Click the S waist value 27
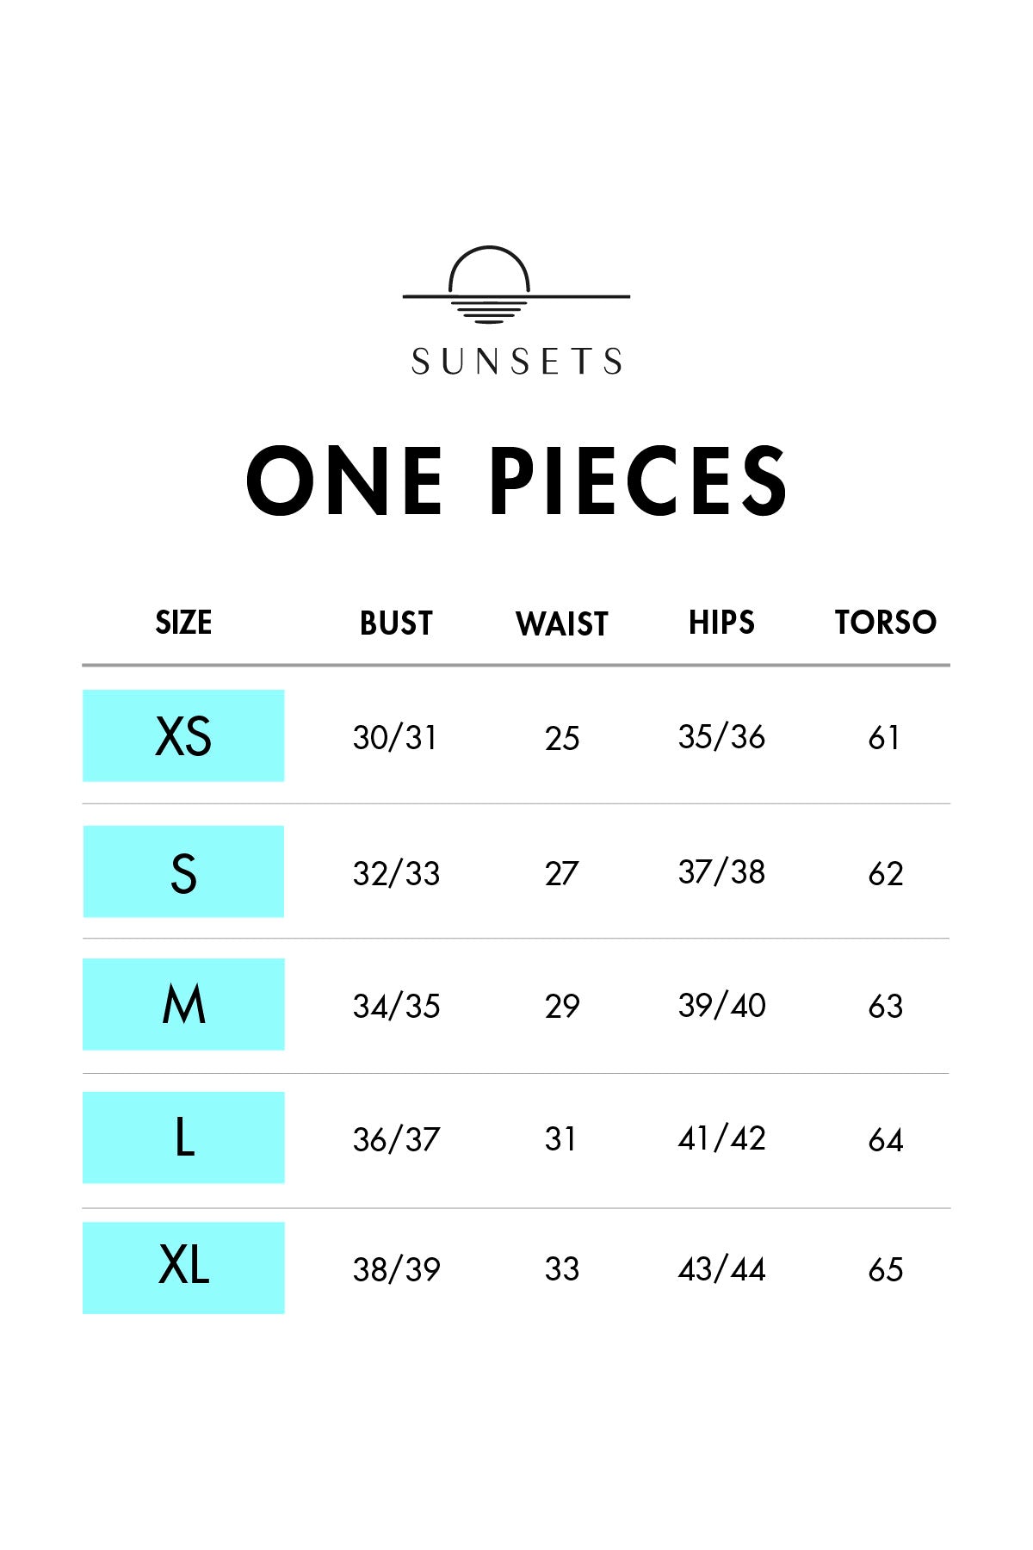The width and height of the screenshot is (1033, 1550). (x=561, y=873)
